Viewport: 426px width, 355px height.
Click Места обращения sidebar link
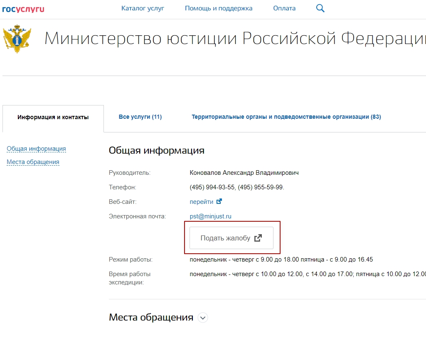[x=33, y=162]
